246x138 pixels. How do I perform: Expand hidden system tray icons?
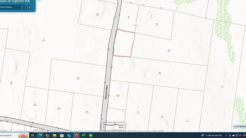(x=226, y=135)
